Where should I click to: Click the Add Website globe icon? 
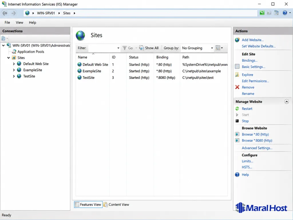(x=237, y=40)
